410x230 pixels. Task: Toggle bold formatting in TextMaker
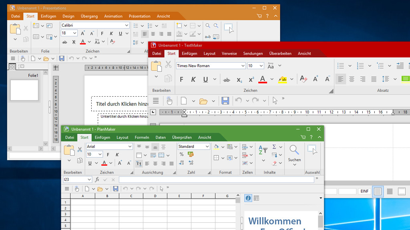pos(182,79)
